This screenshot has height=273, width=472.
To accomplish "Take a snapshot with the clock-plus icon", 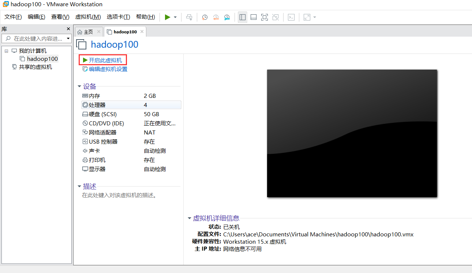I will coord(205,17).
